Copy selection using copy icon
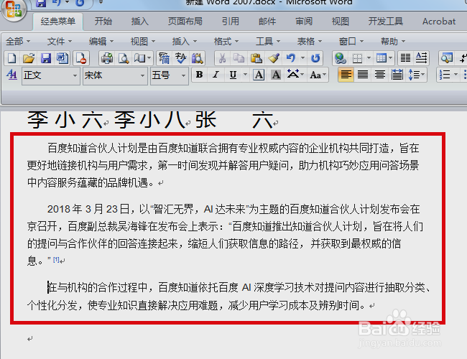The height and width of the screenshot is (359, 467). (x=239, y=58)
